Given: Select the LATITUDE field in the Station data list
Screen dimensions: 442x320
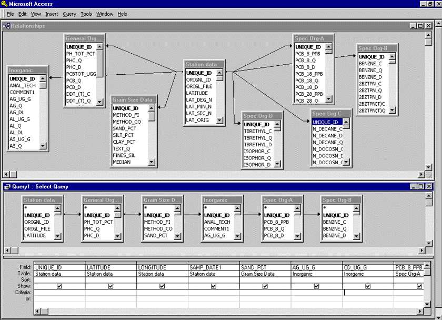Looking at the screenshot, I should [x=197, y=92].
